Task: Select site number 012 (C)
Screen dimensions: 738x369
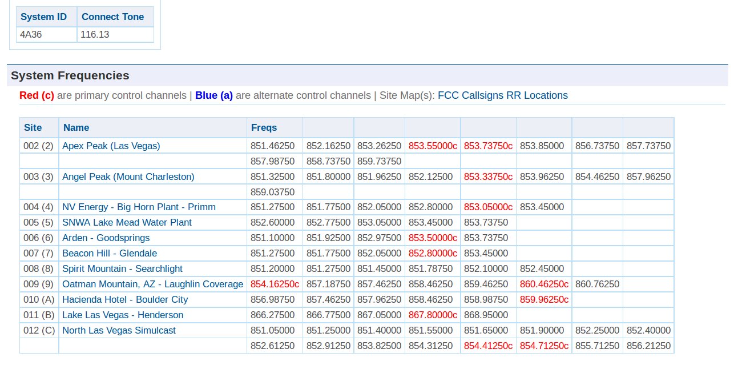Action: [x=38, y=330]
